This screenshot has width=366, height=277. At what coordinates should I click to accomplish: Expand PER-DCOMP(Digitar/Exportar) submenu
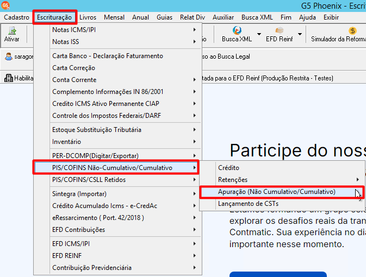[x=117, y=155]
